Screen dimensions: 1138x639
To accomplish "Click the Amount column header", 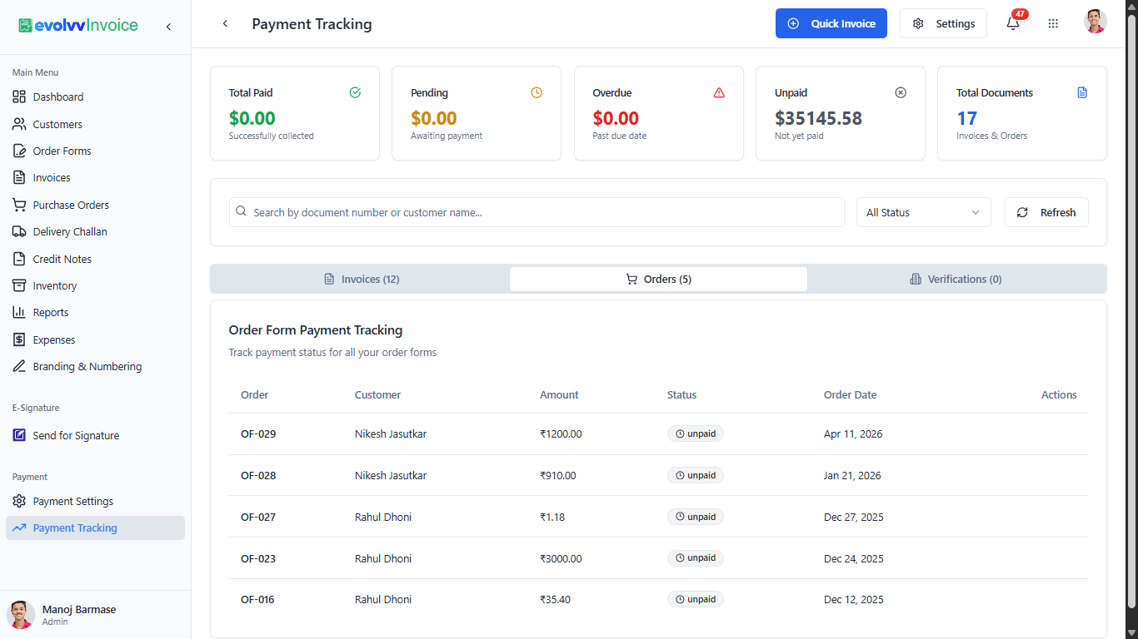I will [559, 395].
